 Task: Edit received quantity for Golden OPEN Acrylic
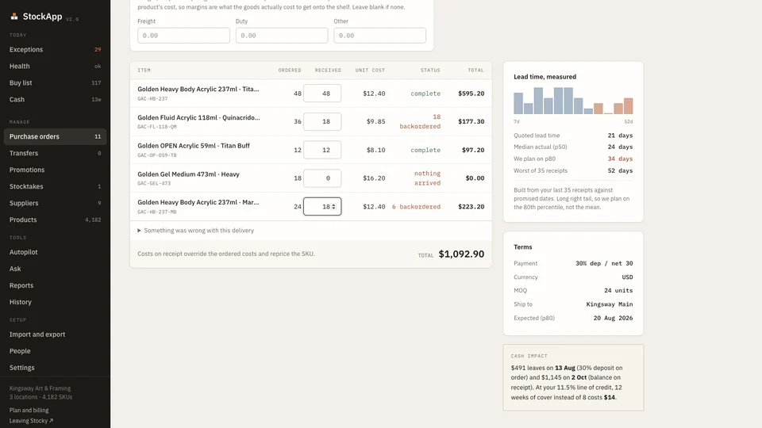click(322, 150)
